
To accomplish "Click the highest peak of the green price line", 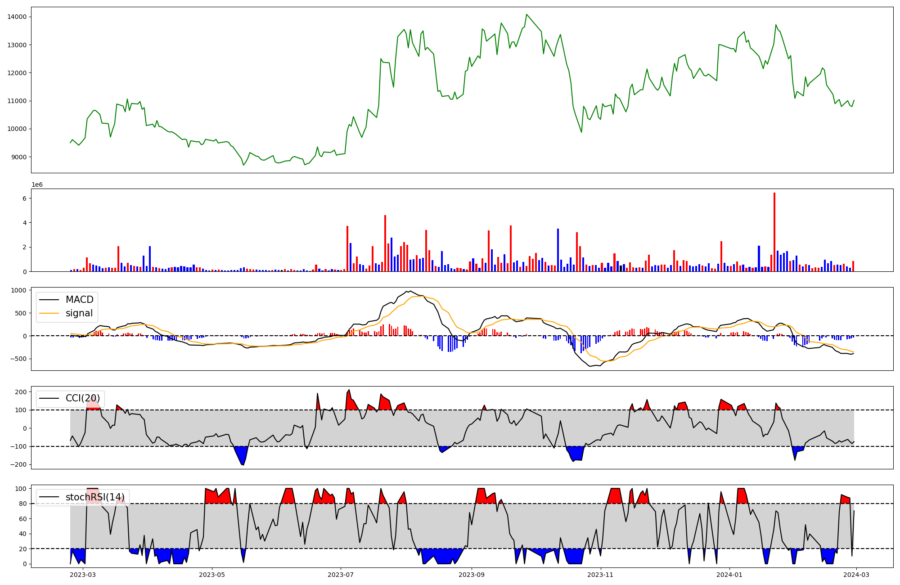I will click(526, 14).
